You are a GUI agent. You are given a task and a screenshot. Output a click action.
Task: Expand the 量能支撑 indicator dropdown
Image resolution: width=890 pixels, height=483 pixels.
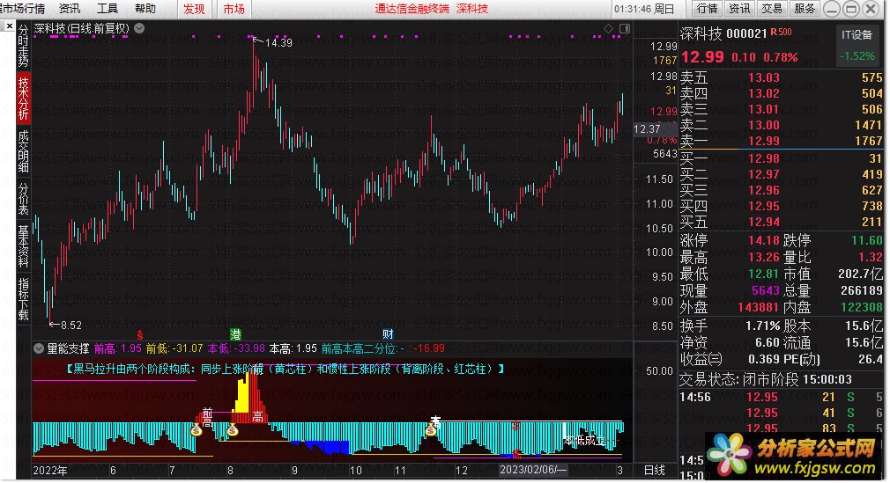coord(39,348)
